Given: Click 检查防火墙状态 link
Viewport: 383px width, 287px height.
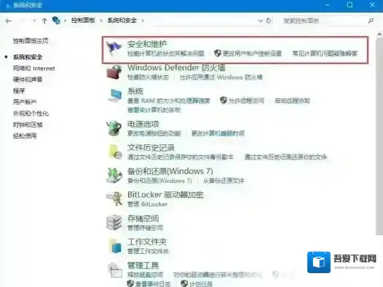Looking at the screenshot, I should coord(148,77).
